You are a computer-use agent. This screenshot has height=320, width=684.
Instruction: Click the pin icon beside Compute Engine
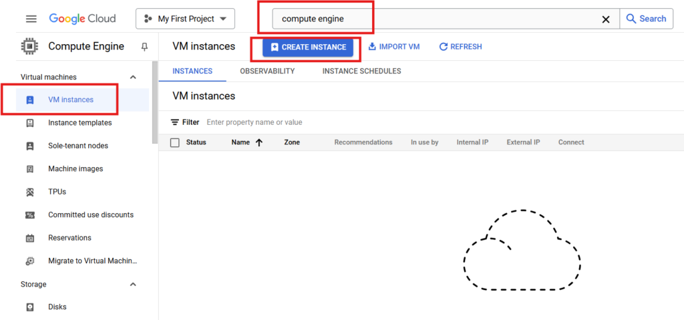point(144,47)
